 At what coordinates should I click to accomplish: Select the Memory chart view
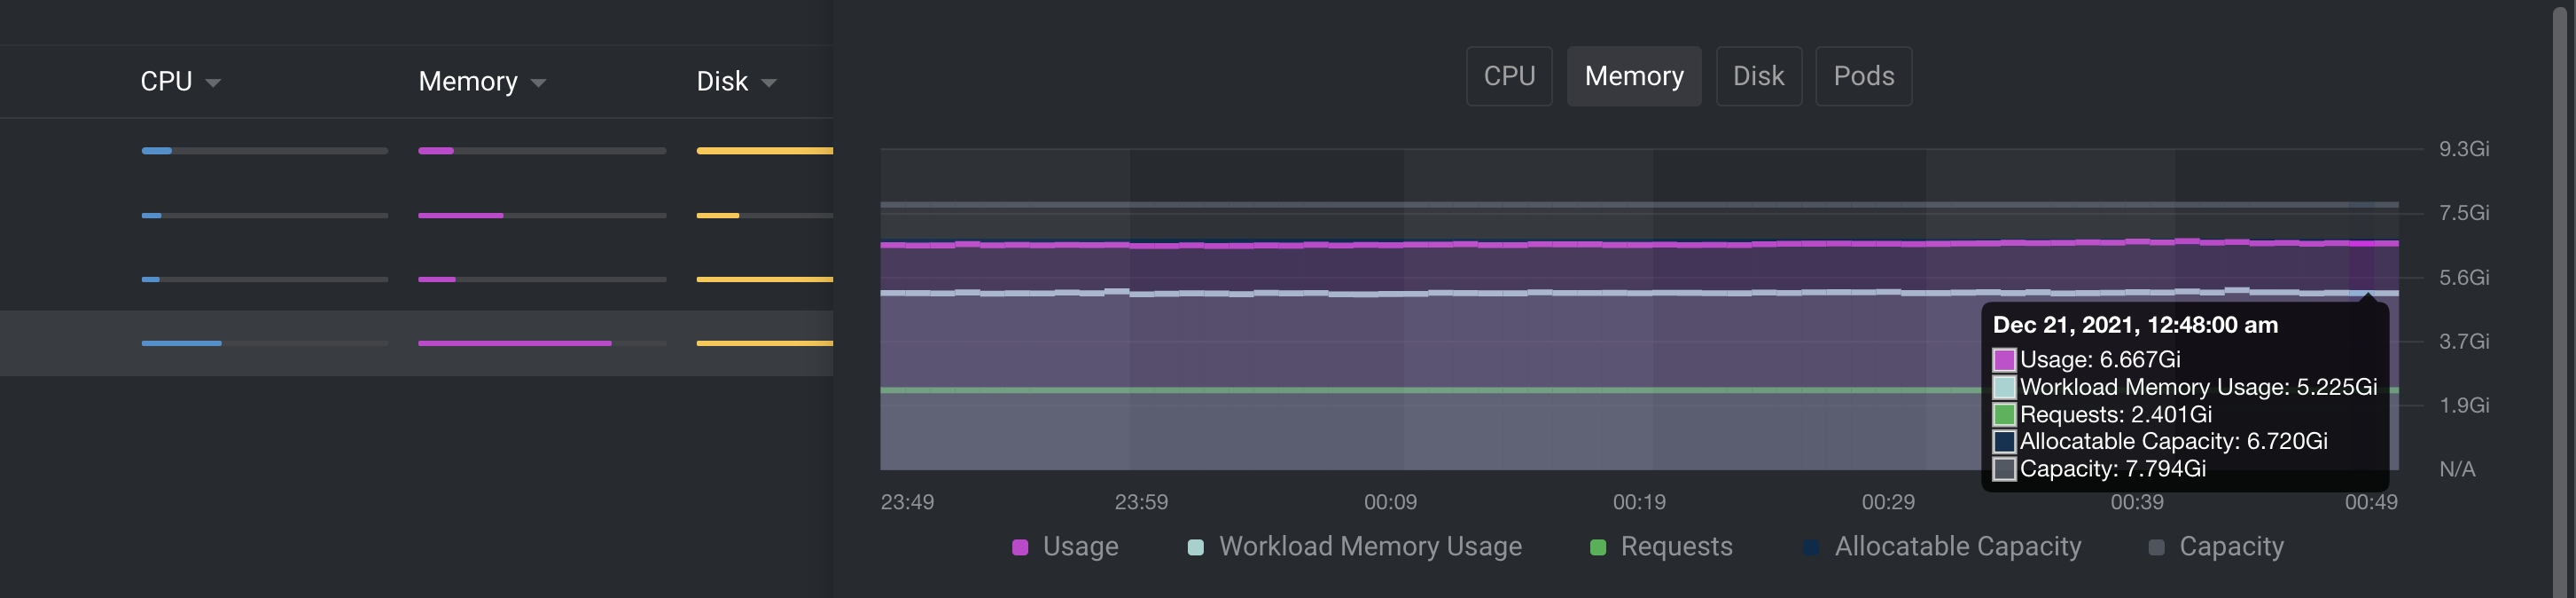[x=1634, y=75]
